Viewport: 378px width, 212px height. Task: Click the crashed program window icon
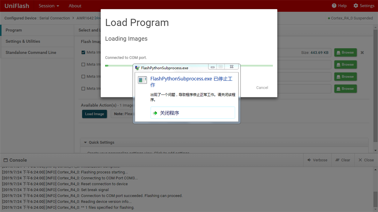142,80
